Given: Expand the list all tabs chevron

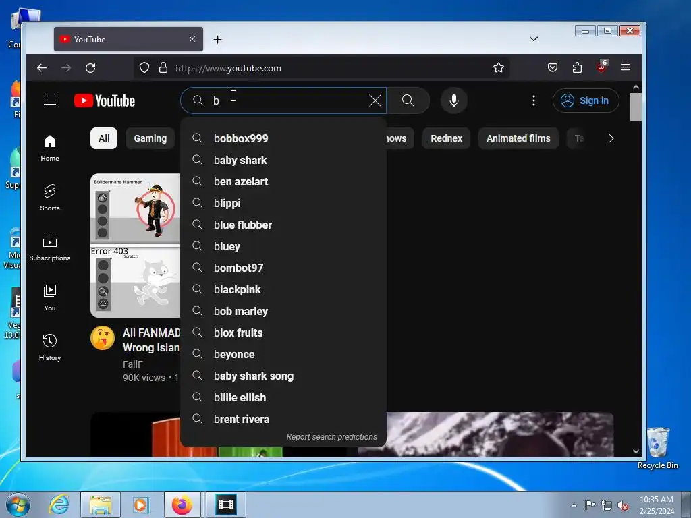Looking at the screenshot, I should click(534, 38).
